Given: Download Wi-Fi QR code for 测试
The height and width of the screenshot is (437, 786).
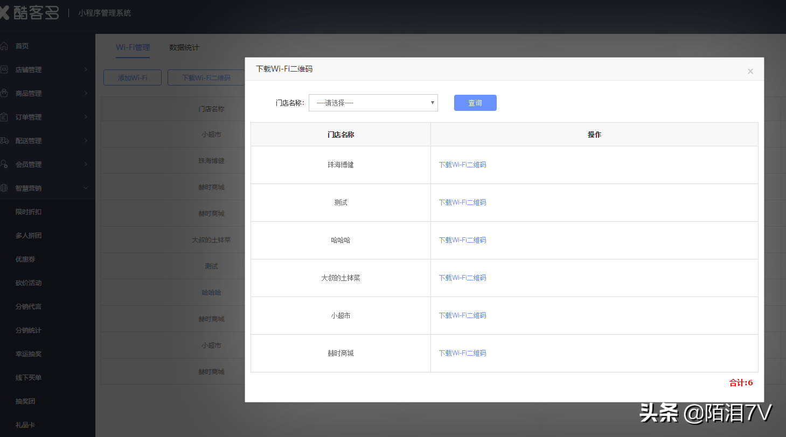Looking at the screenshot, I should [x=462, y=202].
